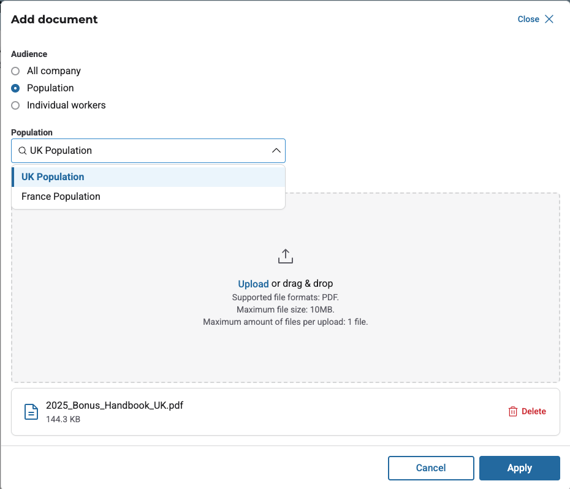This screenshot has height=489, width=570.
Task: Click the X icon next to Close
Action: click(549, 19)
